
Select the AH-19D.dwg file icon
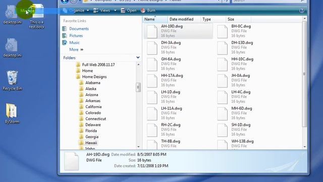(x=152, y=31)
